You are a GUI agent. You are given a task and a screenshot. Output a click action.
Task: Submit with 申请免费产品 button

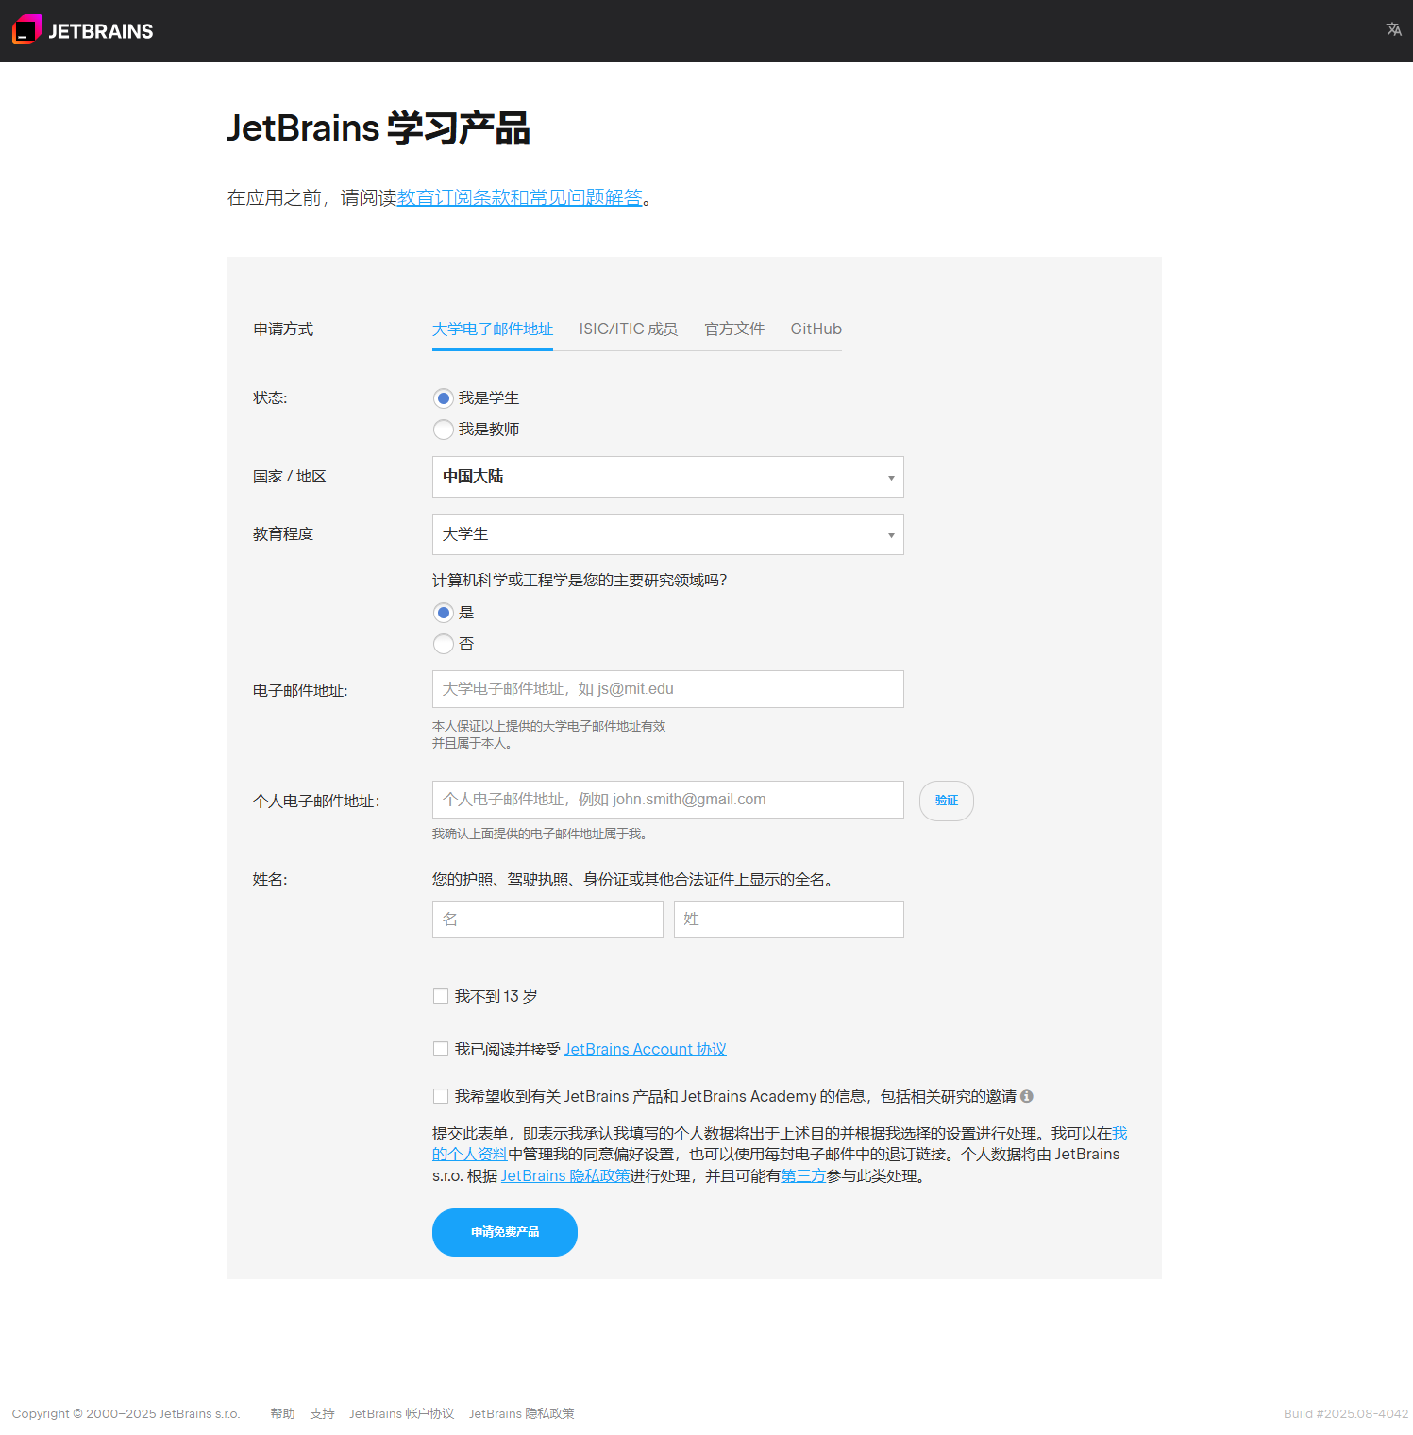click(x=505, y=1232)
